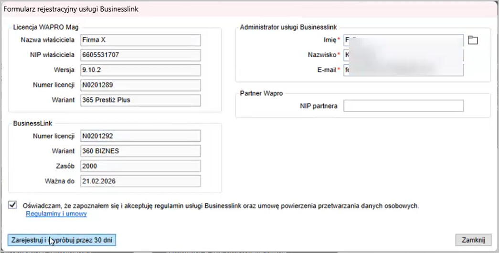Click the administrator E-mail field
Image resolution: width=499 pixels, height=253 pixels.
tap(403, 70)
